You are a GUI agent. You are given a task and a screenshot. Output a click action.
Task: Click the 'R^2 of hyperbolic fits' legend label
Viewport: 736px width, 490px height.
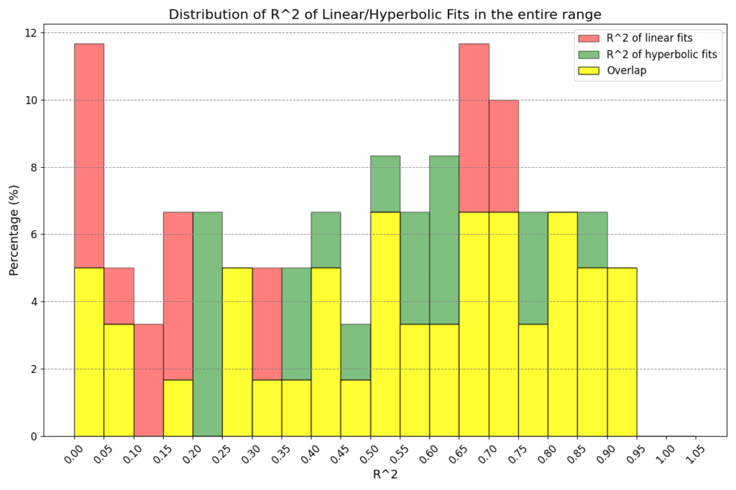662,55
